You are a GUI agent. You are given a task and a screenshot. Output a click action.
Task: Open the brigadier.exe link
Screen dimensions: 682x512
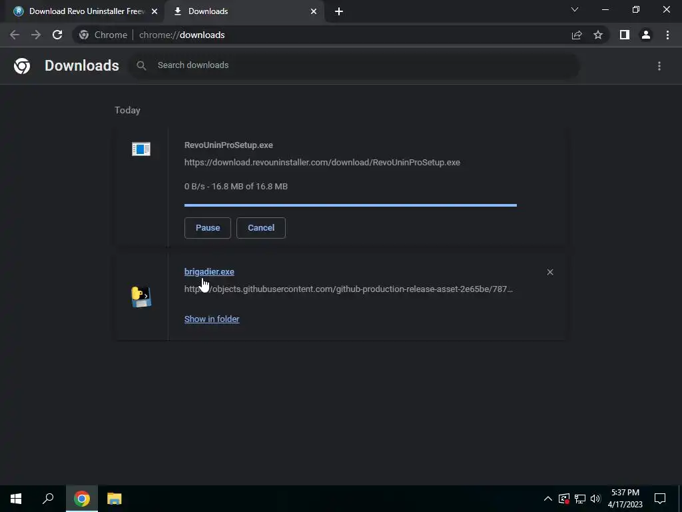(x=209, y=272)
